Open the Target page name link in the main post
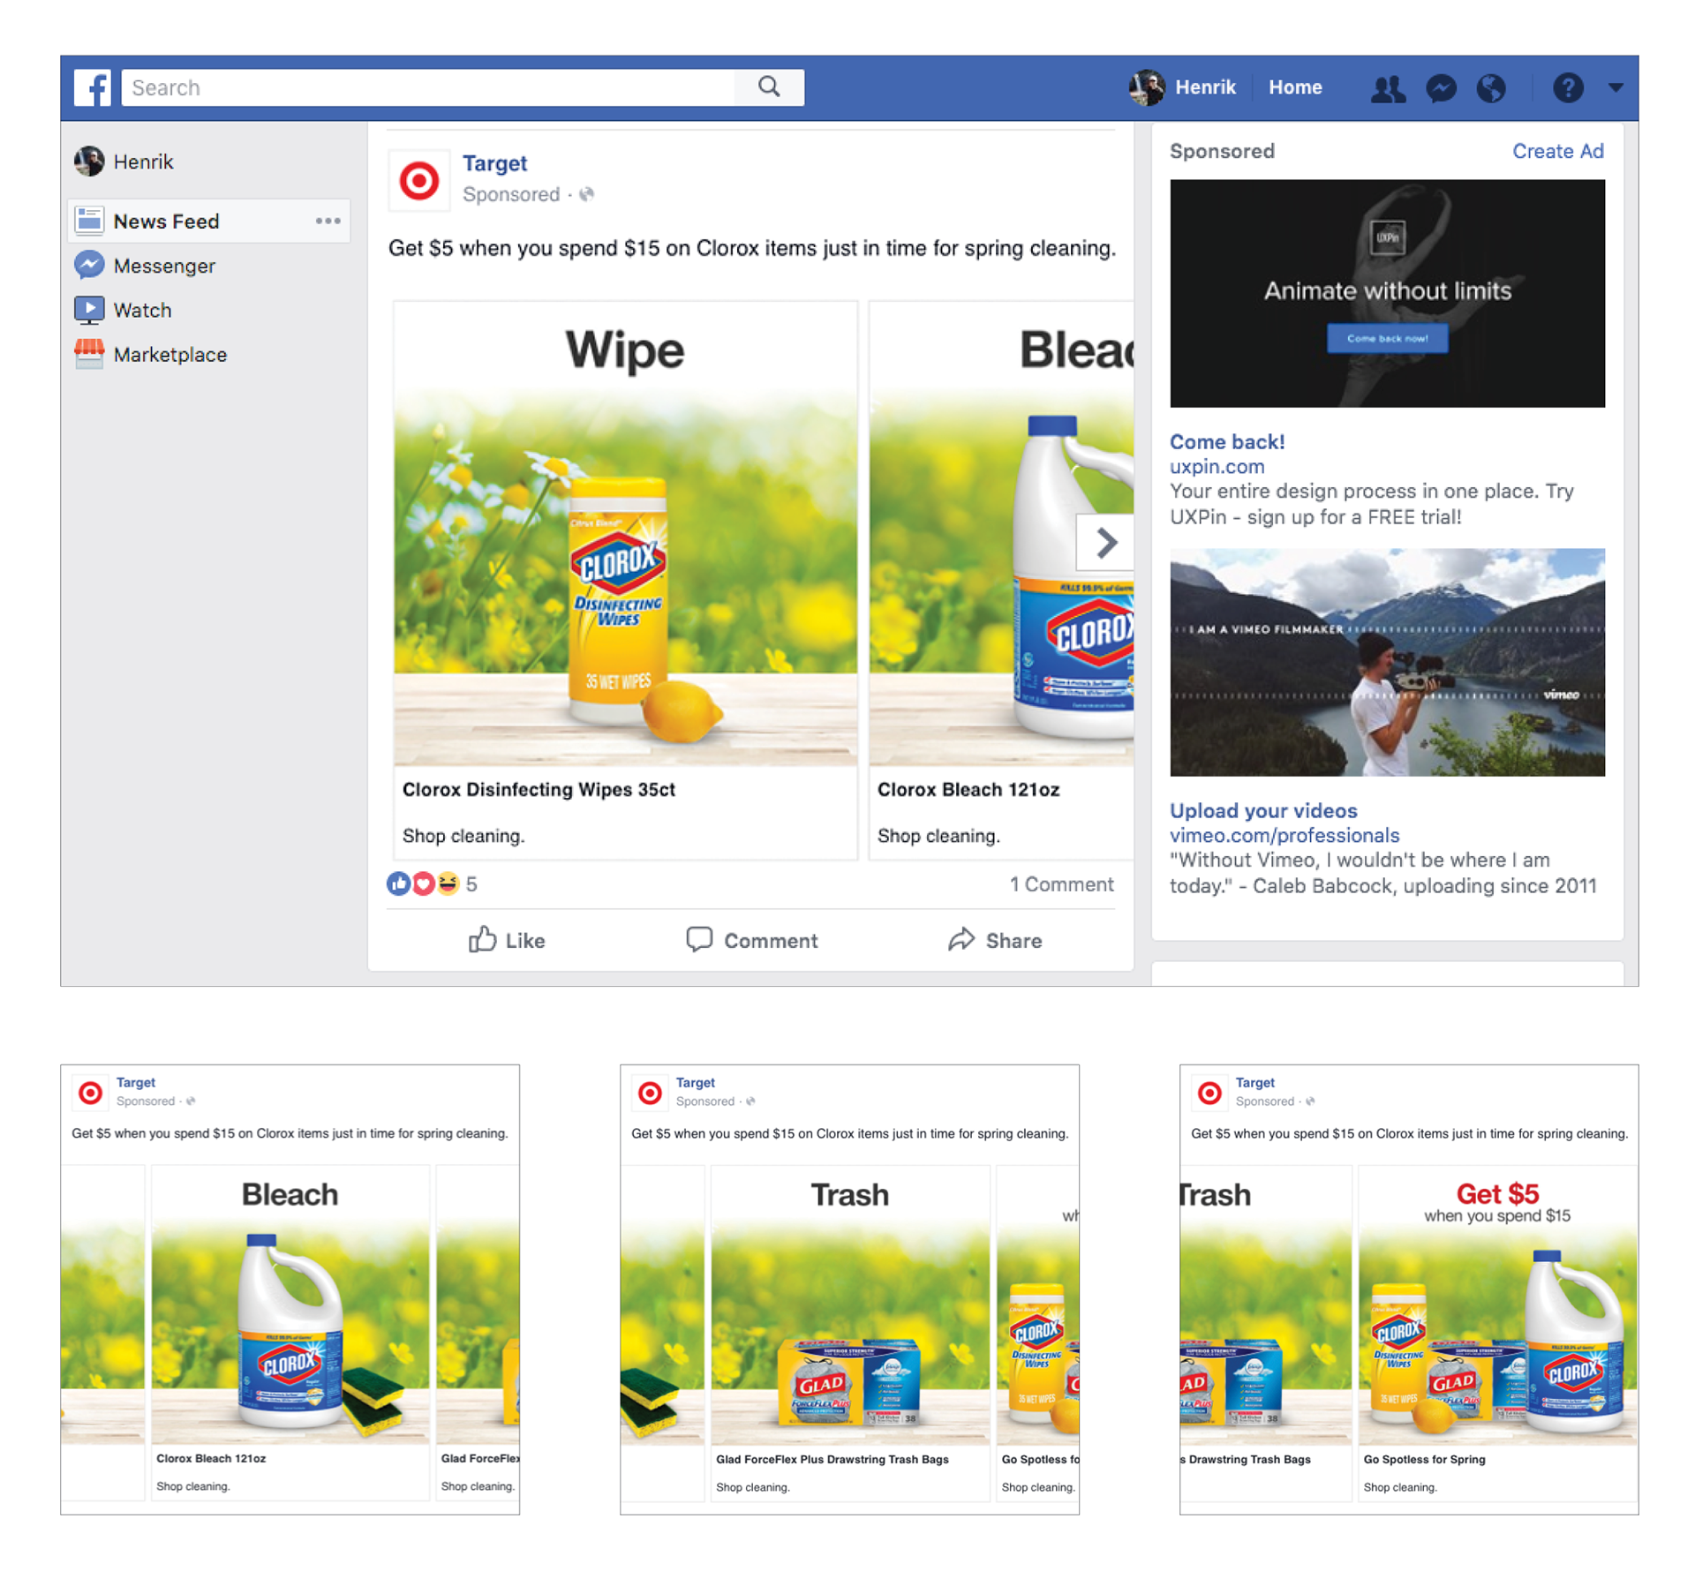 click(494, 163)
